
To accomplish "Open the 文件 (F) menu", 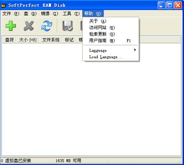I will click(x=11, y=14).
